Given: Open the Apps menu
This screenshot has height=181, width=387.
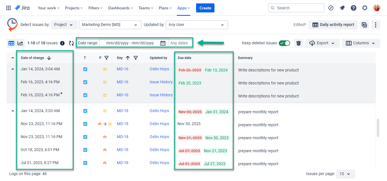Looking at the screenshot, I should 183,8.
